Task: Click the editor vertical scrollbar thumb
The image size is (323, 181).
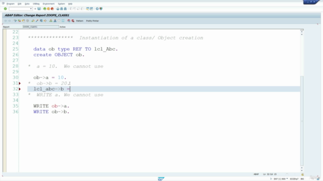Action: click(302, 121)
